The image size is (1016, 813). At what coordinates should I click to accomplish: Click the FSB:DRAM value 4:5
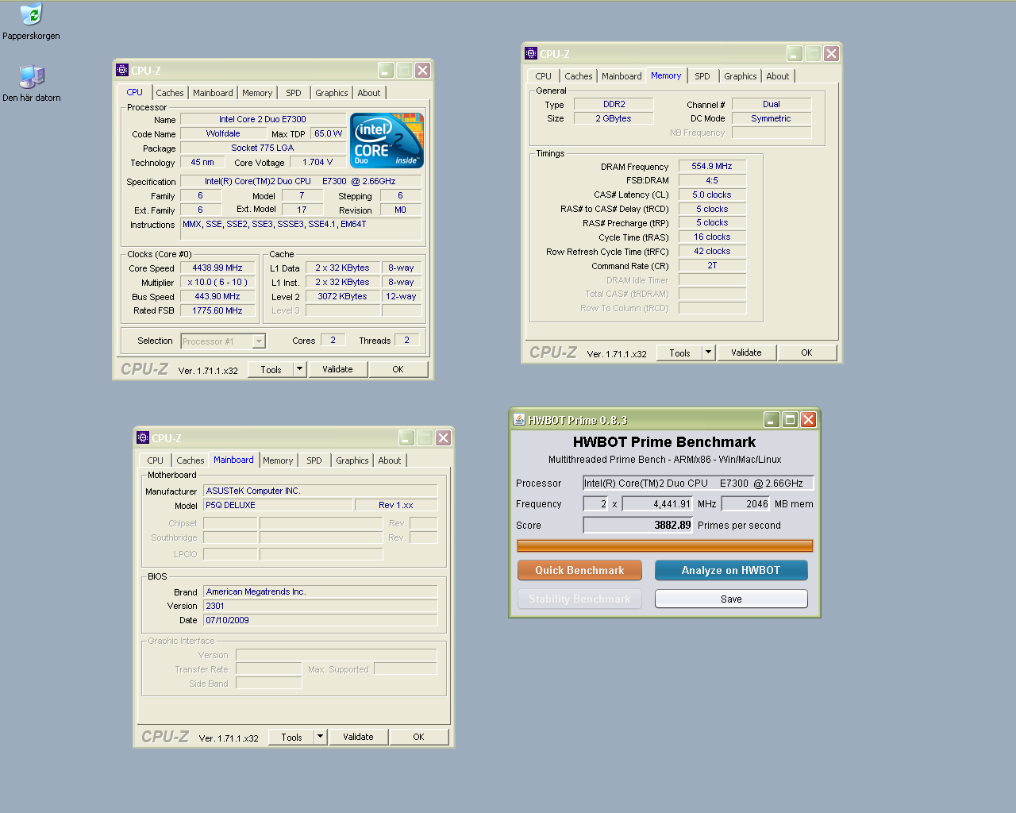point(712,180)
